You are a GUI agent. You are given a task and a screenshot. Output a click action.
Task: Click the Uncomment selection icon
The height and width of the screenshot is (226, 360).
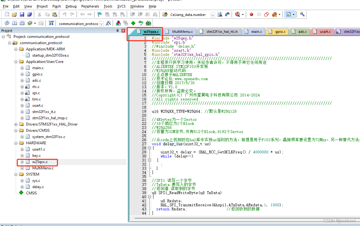(155, 14)
